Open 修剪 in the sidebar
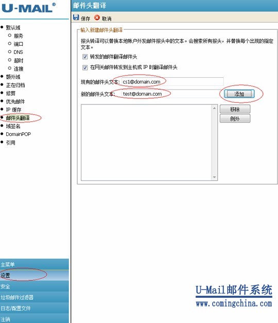Screen dimensions: 278x323 [10, 93]
